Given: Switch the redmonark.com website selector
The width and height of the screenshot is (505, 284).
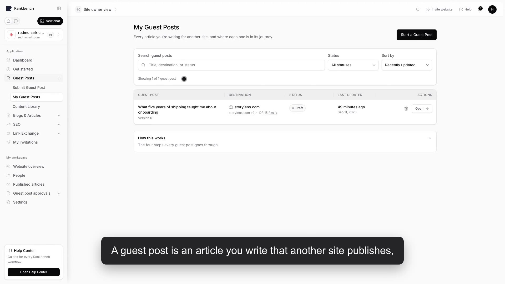Looking at the screenshot, I should [x=34, y=35].
